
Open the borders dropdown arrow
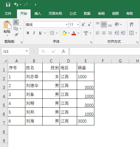57,33
